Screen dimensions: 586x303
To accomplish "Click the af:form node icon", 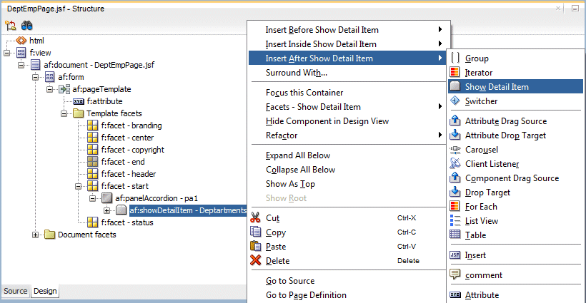I will 50,77.
